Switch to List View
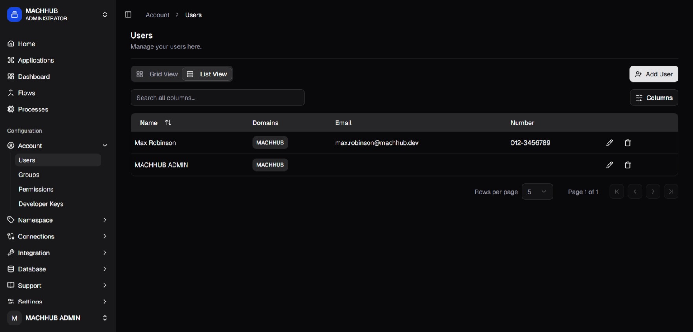693x332 pixels. (x=207, y=74)
